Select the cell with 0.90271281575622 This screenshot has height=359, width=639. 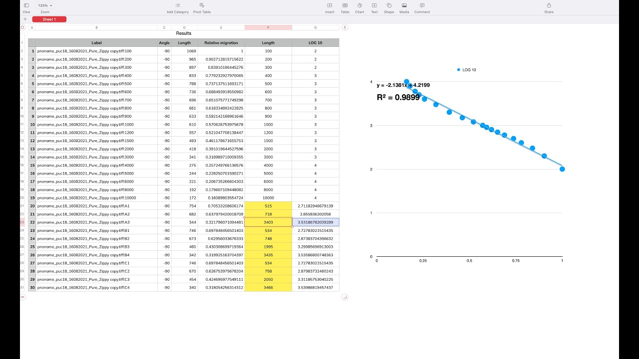coord(221,59)
